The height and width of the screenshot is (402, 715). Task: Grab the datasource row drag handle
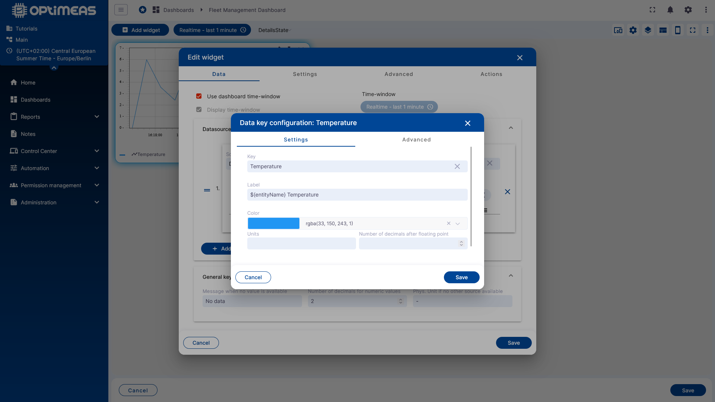pos(207,190)
